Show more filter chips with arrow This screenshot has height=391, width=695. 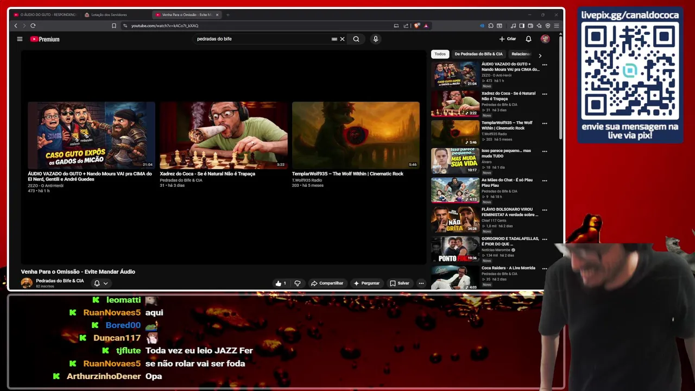tap(540, 55)
